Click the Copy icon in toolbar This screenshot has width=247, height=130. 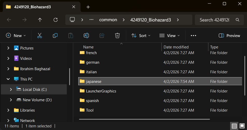[x=55, y=35]
